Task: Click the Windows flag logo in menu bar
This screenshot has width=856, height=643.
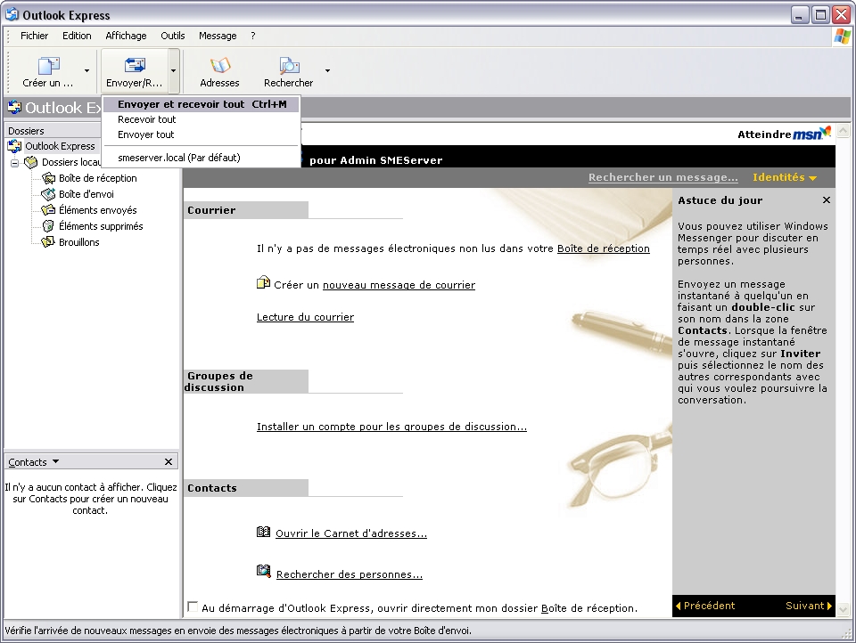Action: 843,37
